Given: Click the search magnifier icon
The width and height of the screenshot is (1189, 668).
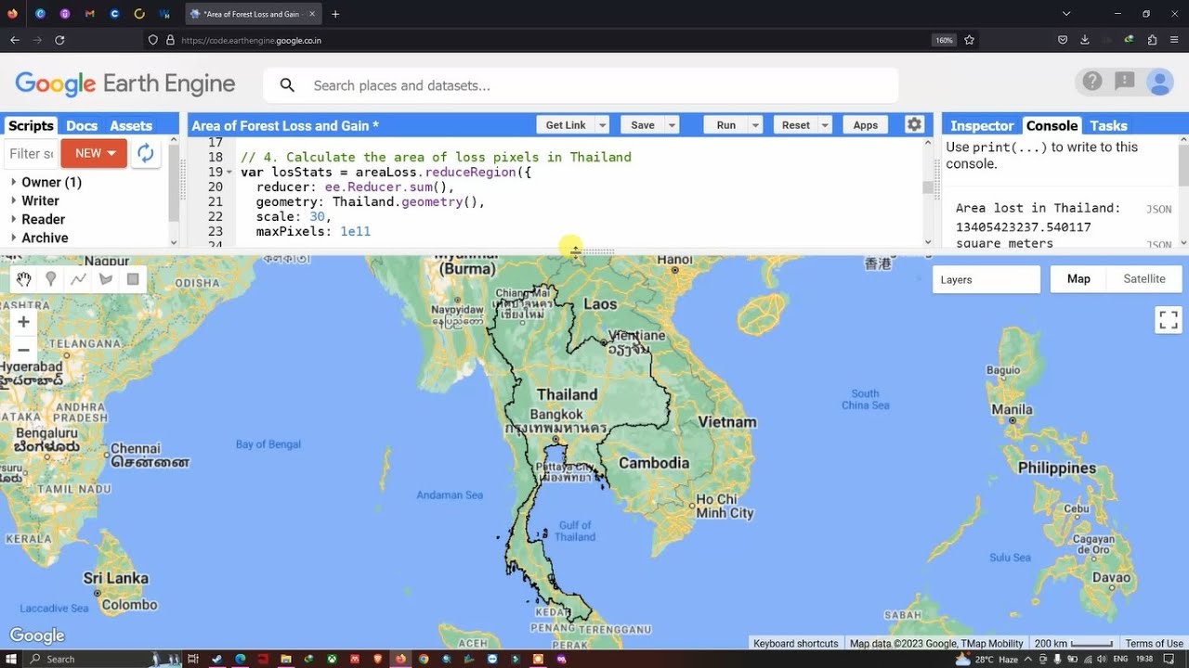Looking at the screenshot, I should tap(287, 85).
